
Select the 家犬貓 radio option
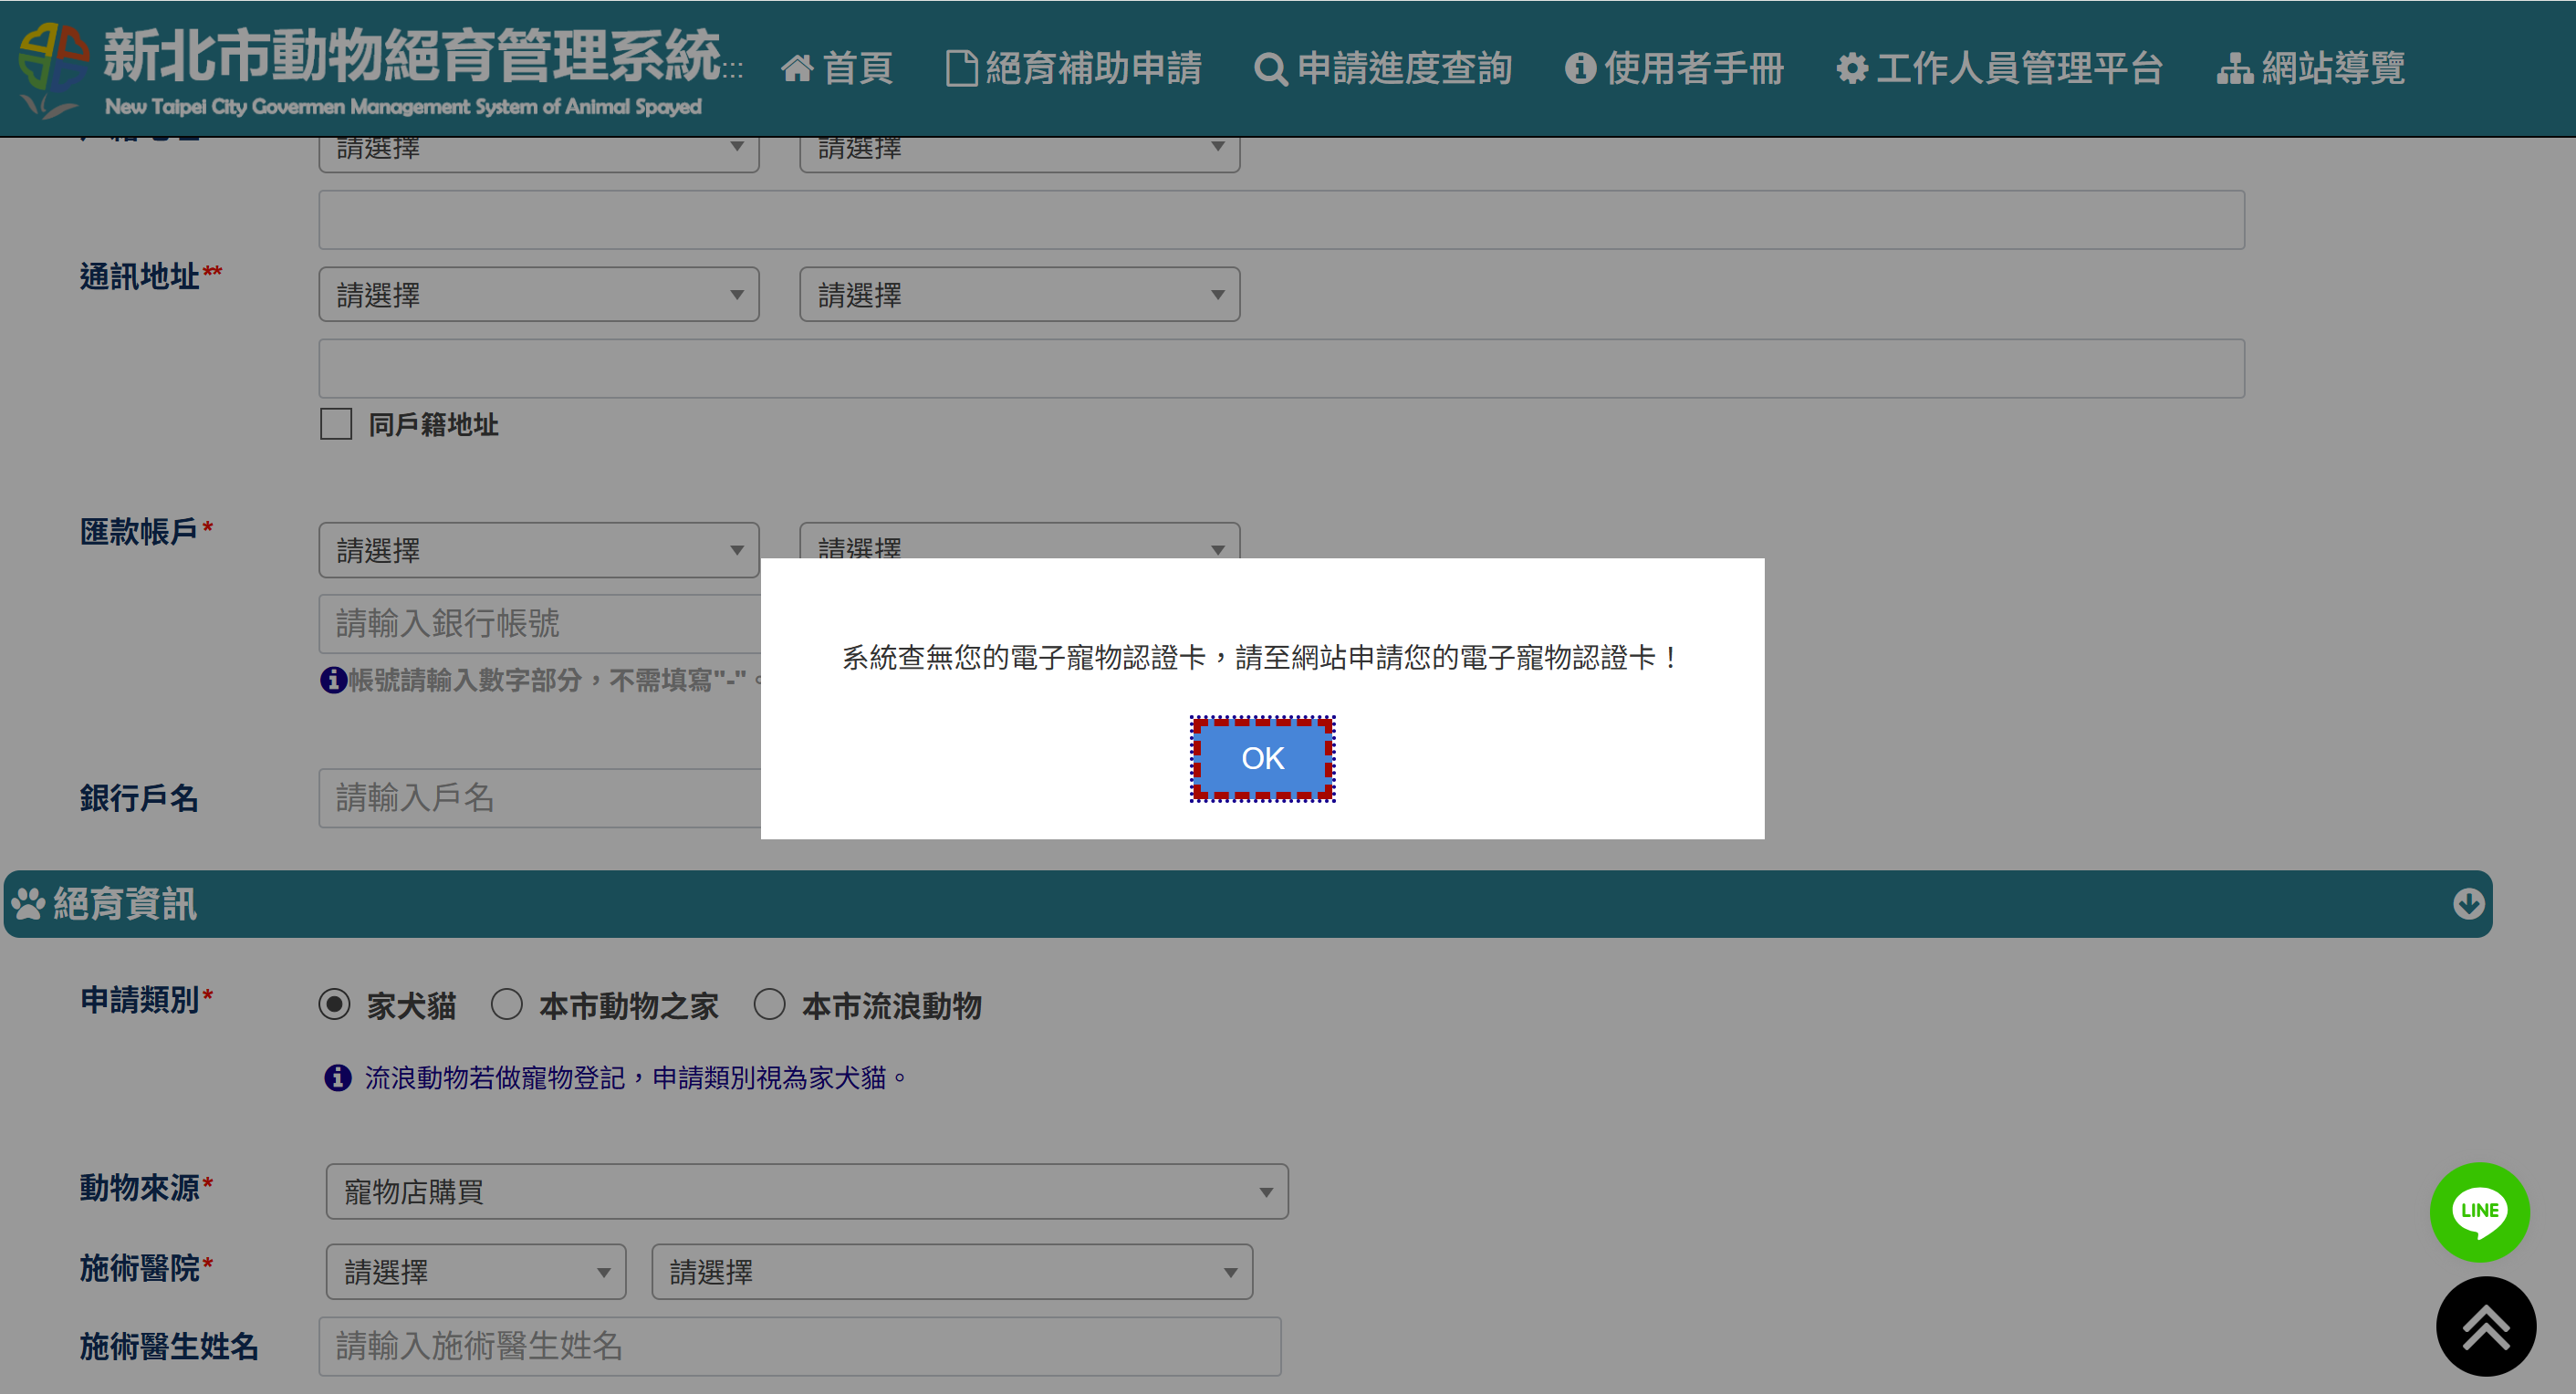tap(335, 1004)
